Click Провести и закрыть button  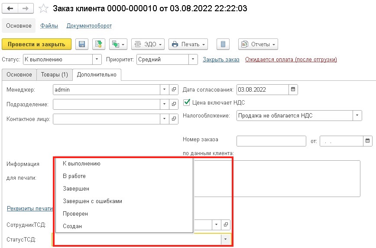pyautogui.click(x=36, y=44)
